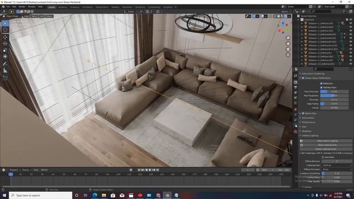Open the Window menu
Viewport: 354px width, 199px height.
click(32, 7)
